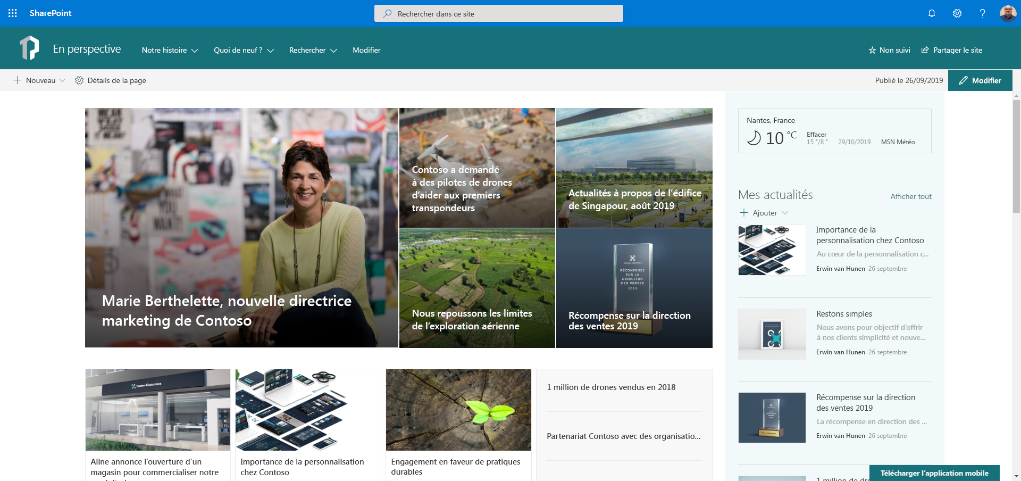Open the Microsoft 365 app launcher

pyautogui.click(x=12, y=13)
